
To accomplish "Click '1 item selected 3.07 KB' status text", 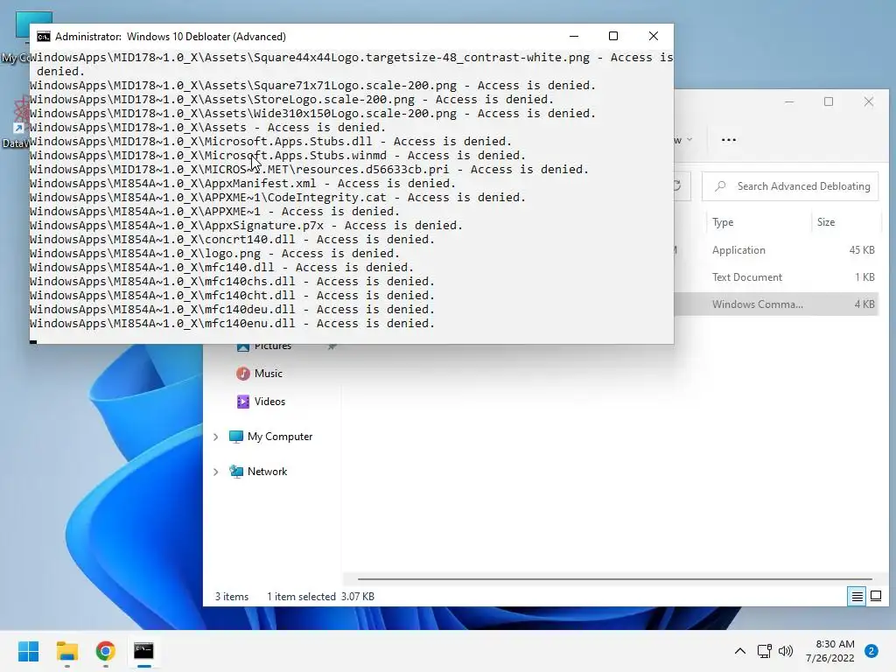I will 320,597.
